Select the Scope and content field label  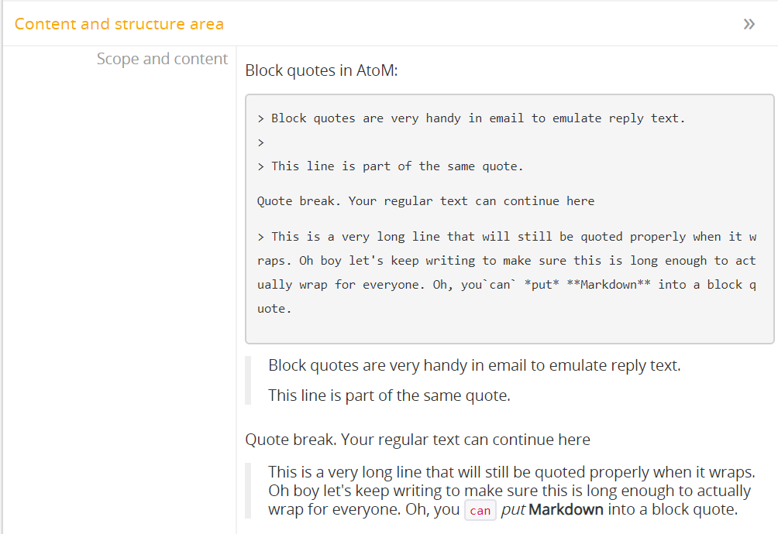click(162, 59)
